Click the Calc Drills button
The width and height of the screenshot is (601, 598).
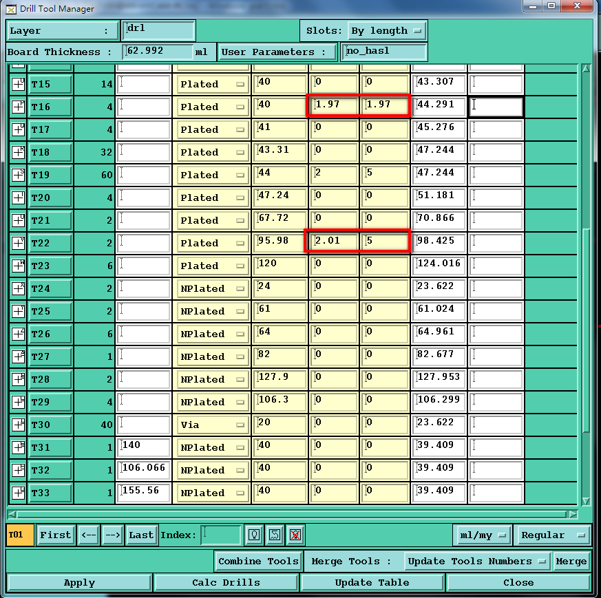pos(226,582)
